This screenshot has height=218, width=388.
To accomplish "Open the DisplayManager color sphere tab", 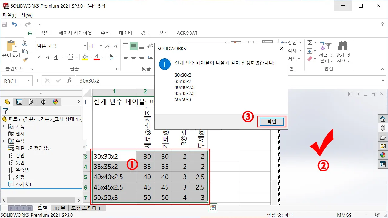I will (55, 102).
